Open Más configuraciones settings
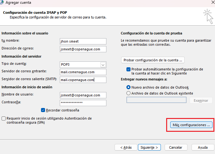215x154 pixels. [191, 125]
